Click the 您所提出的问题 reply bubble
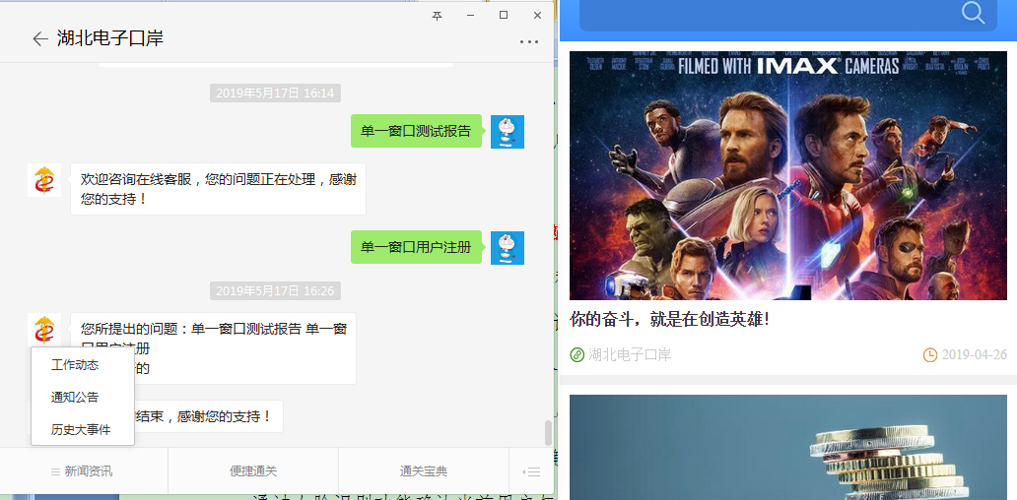This screenshot has width=1017, height=500. point(214,348)
